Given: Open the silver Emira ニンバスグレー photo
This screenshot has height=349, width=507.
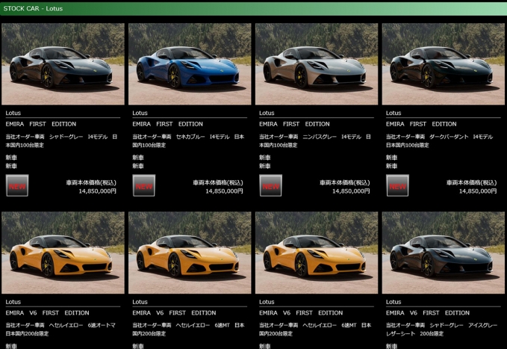Looking at the screenshot, I should [317, 64].
